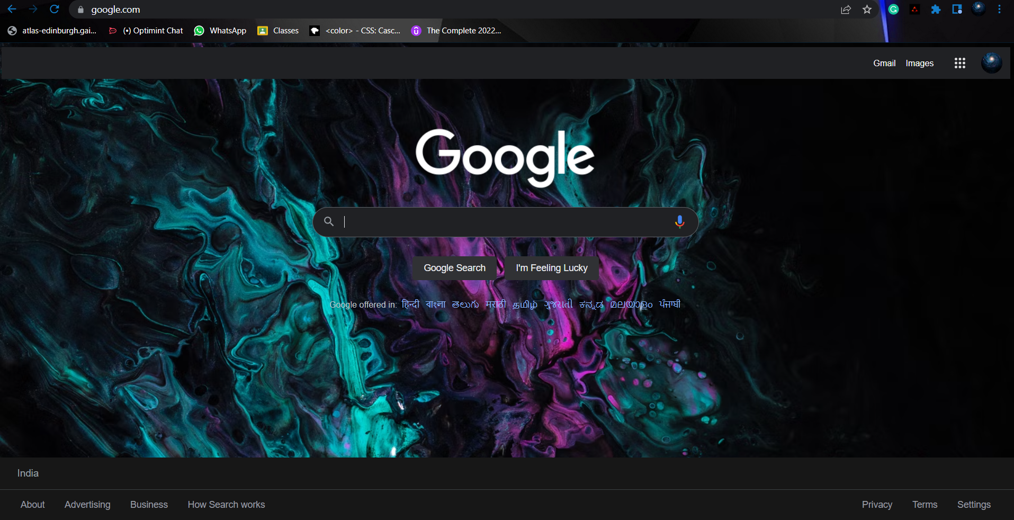Open the Business footer link
This screenshot has height=520, width=1014.
(x=149, y=505)
